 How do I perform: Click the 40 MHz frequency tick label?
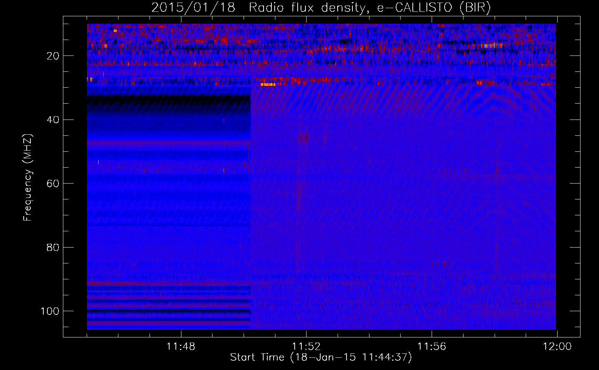pyautogui.click(x=53, y=120)
